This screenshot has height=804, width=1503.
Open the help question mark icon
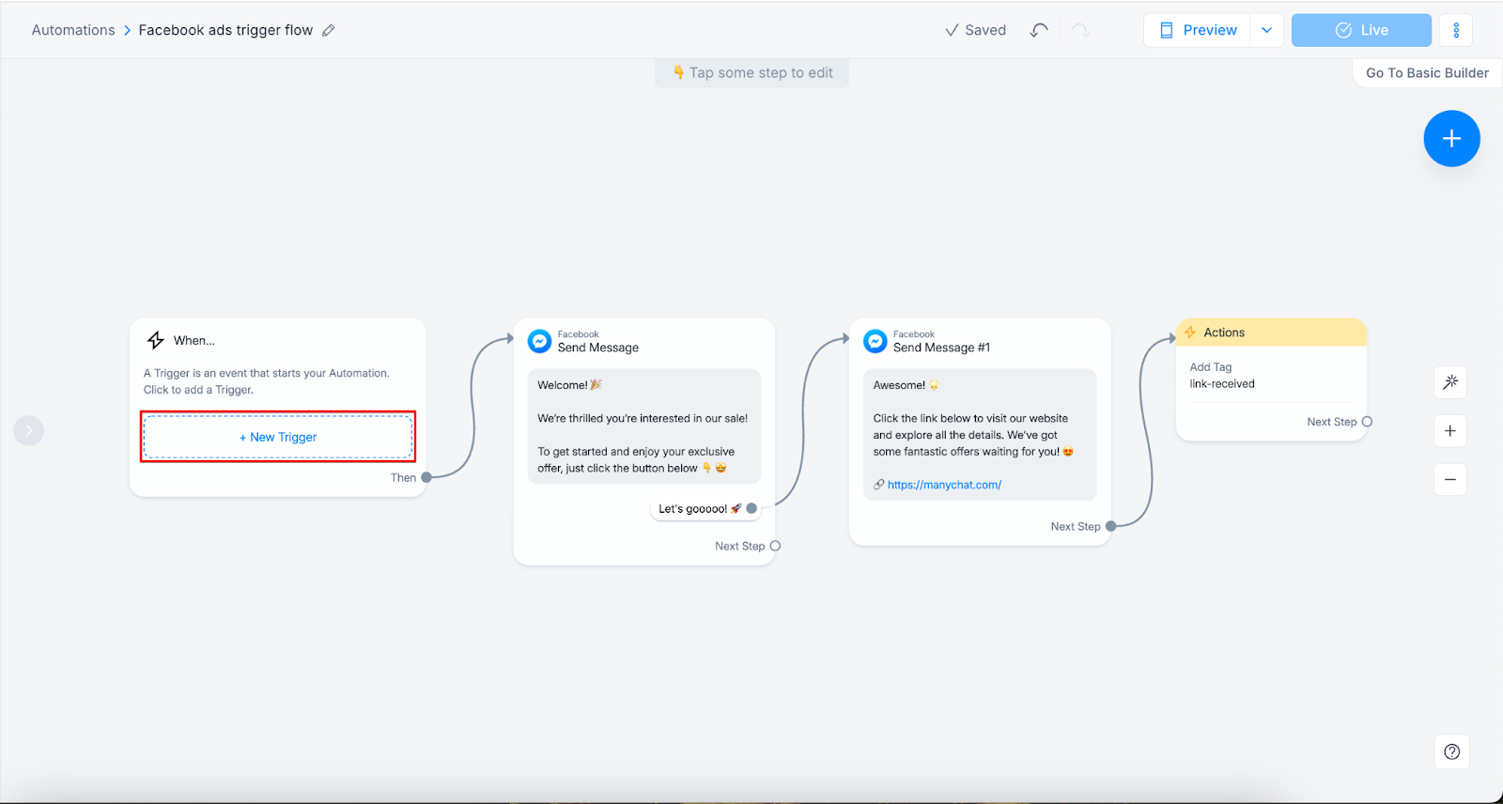pyautogui.click(x=1452, y=751)
